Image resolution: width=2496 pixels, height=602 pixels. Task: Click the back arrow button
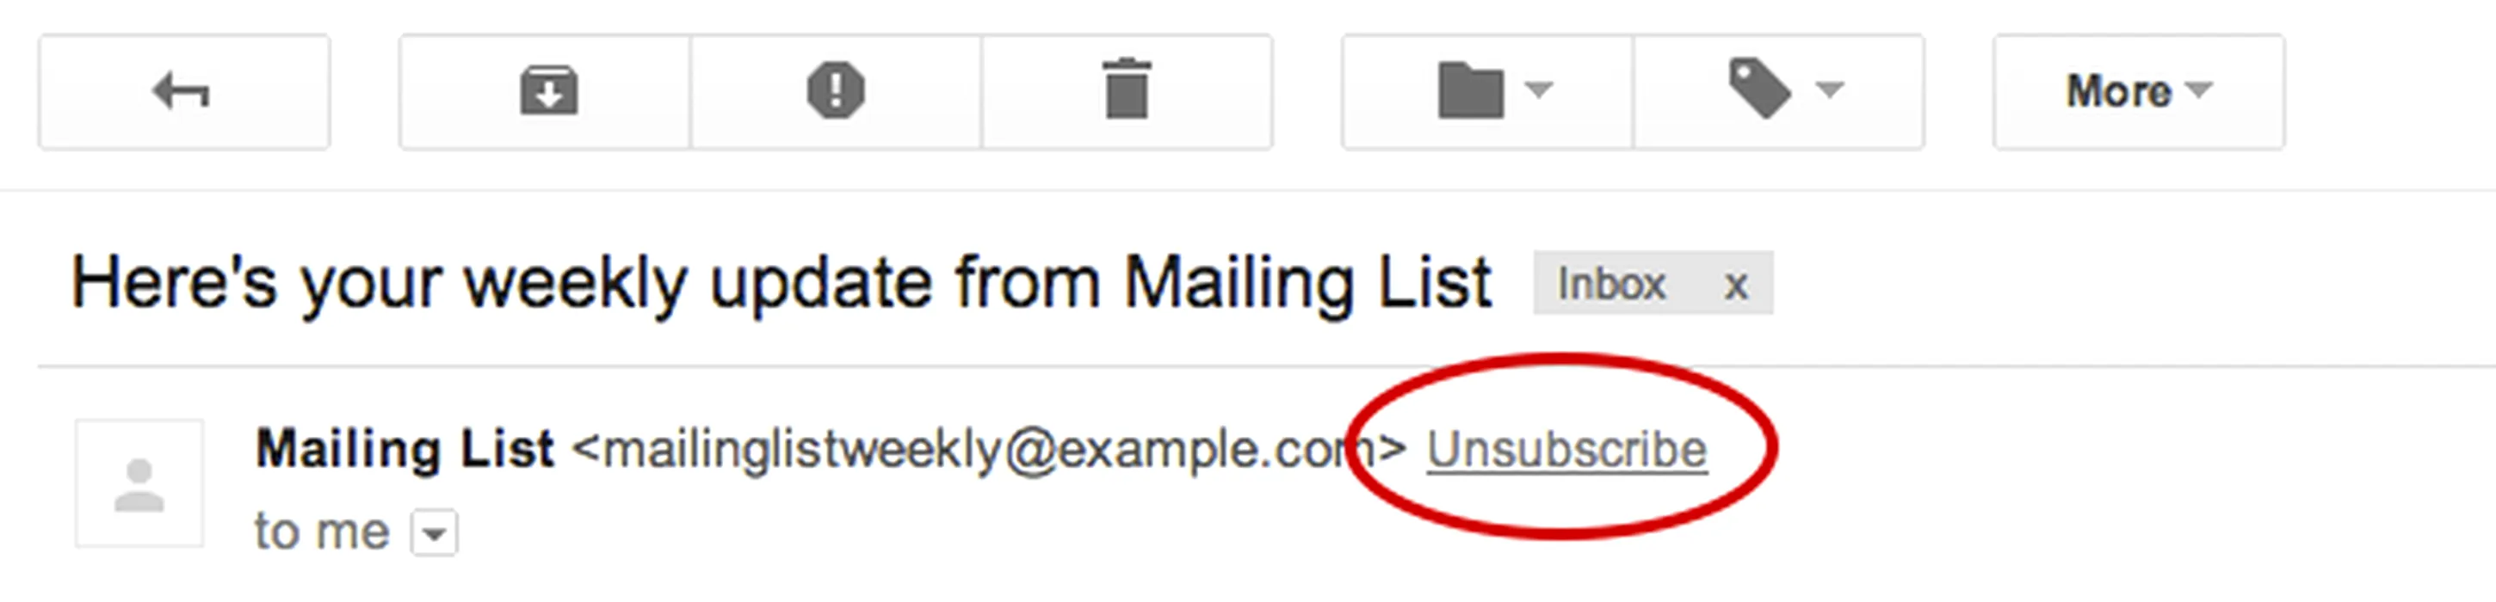pyautogui.click(x=184, y=92)
